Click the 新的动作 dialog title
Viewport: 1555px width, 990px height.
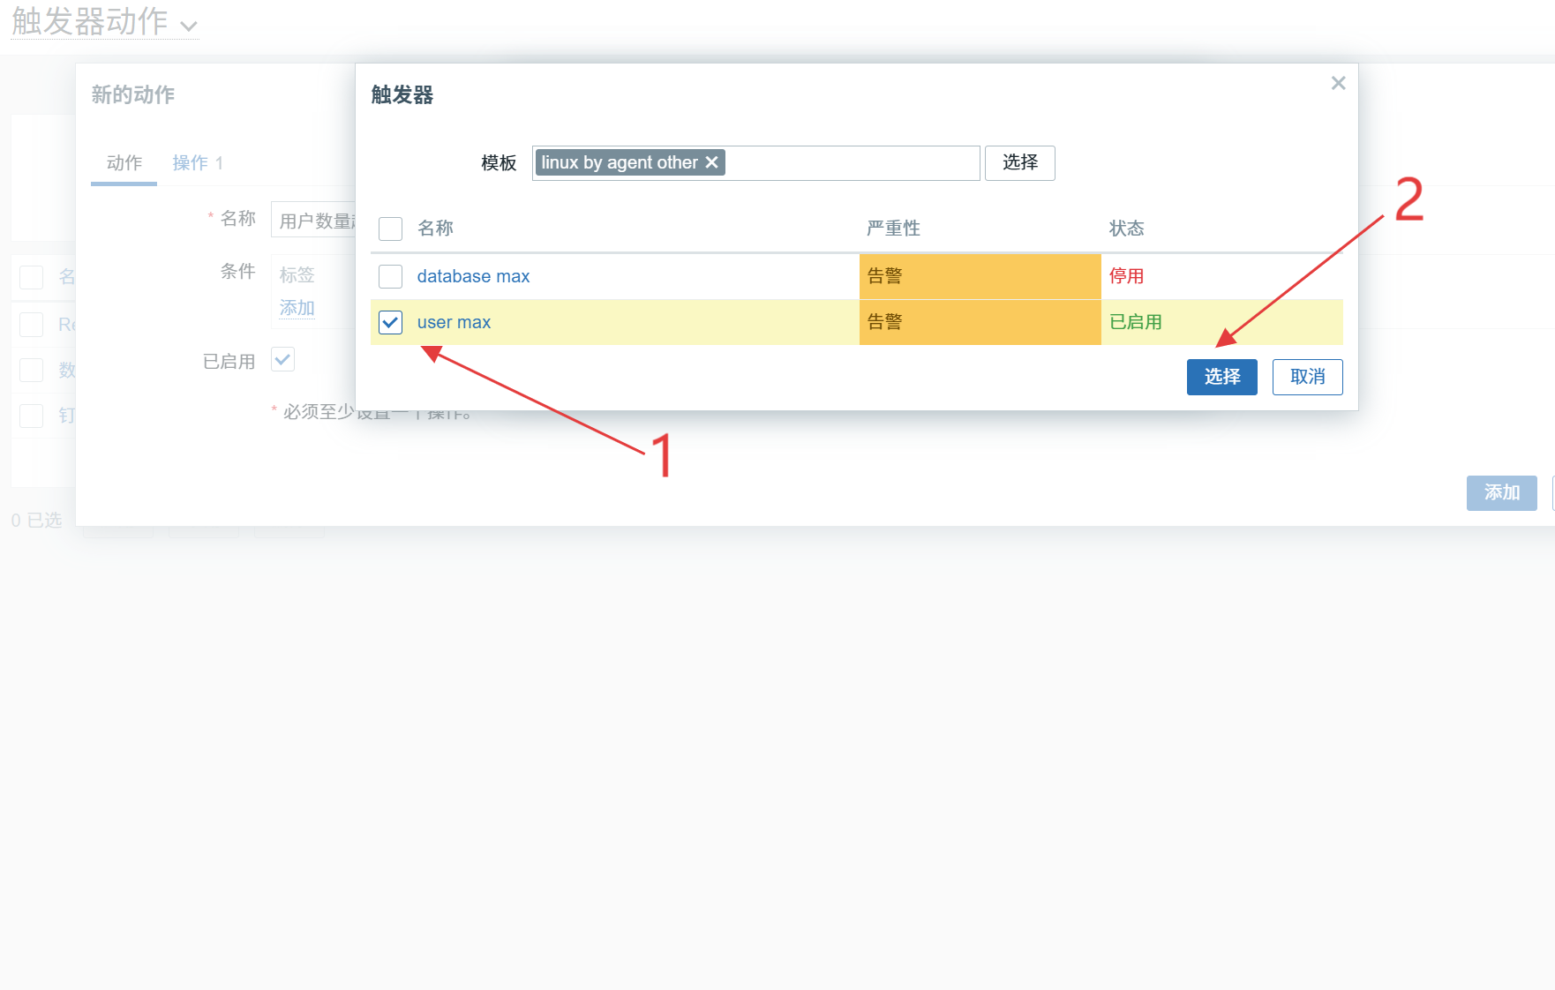133,94
